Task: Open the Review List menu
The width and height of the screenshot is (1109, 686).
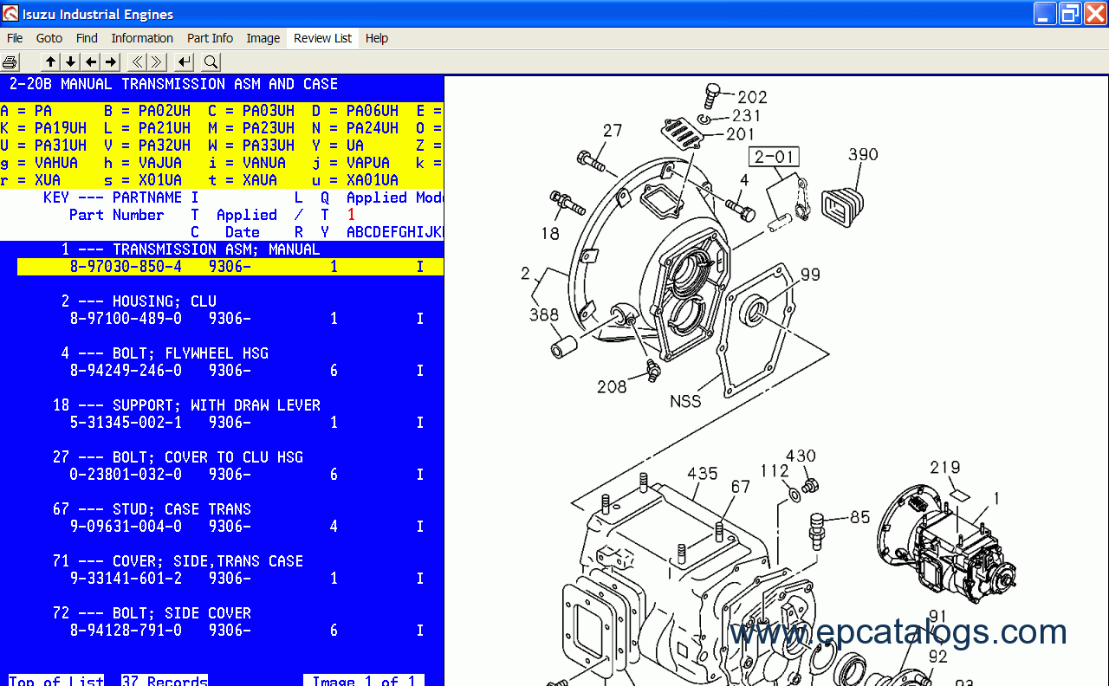Action: (323, 38)
